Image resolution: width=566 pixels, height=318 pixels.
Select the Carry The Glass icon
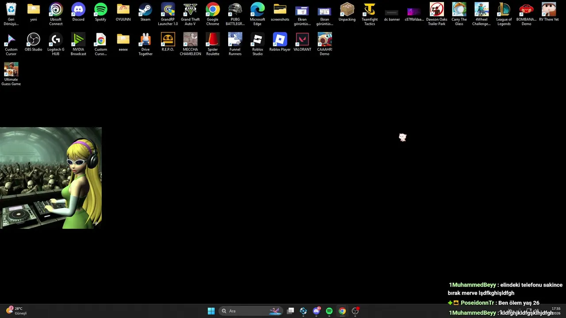click(459, 14)
